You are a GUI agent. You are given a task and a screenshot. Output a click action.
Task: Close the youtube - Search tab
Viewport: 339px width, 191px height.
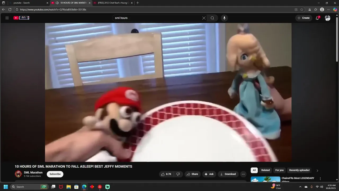click(47, 3)
